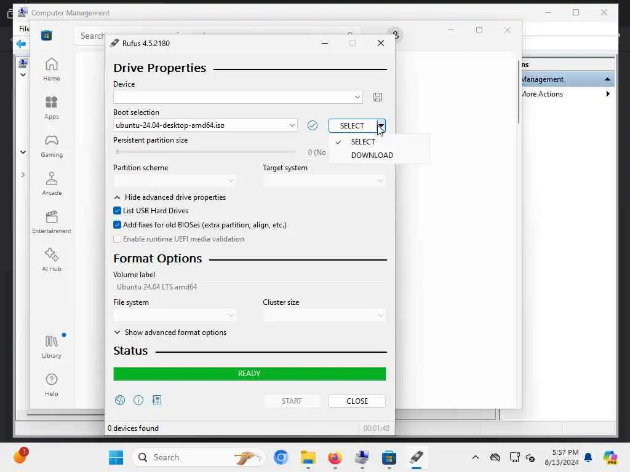Open the Device dropdown in Rufus

238,97
